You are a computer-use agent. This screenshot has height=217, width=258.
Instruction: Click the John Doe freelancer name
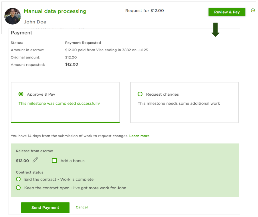[35, 22]
